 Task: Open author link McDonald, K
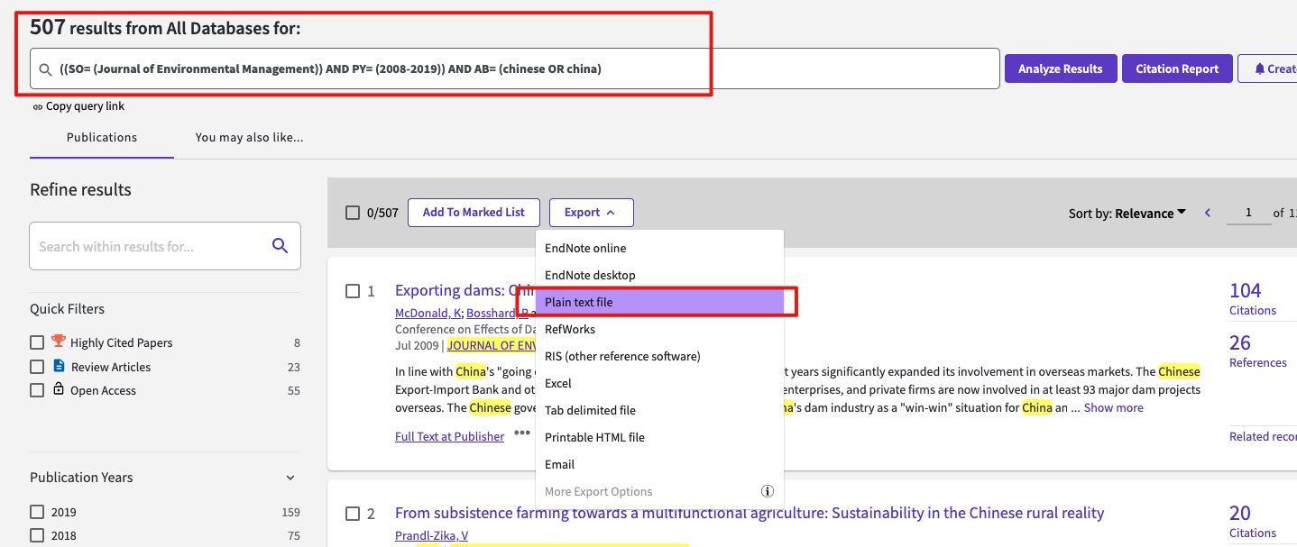(x=428, y=313)
